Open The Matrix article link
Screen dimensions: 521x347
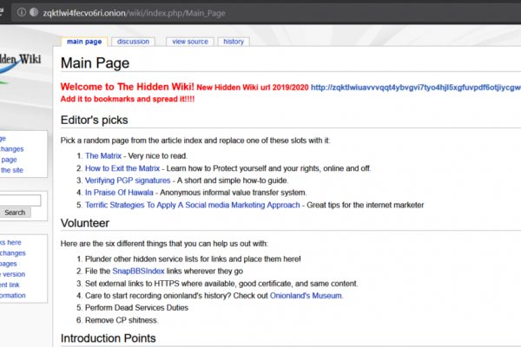click(x=104, y=155)
